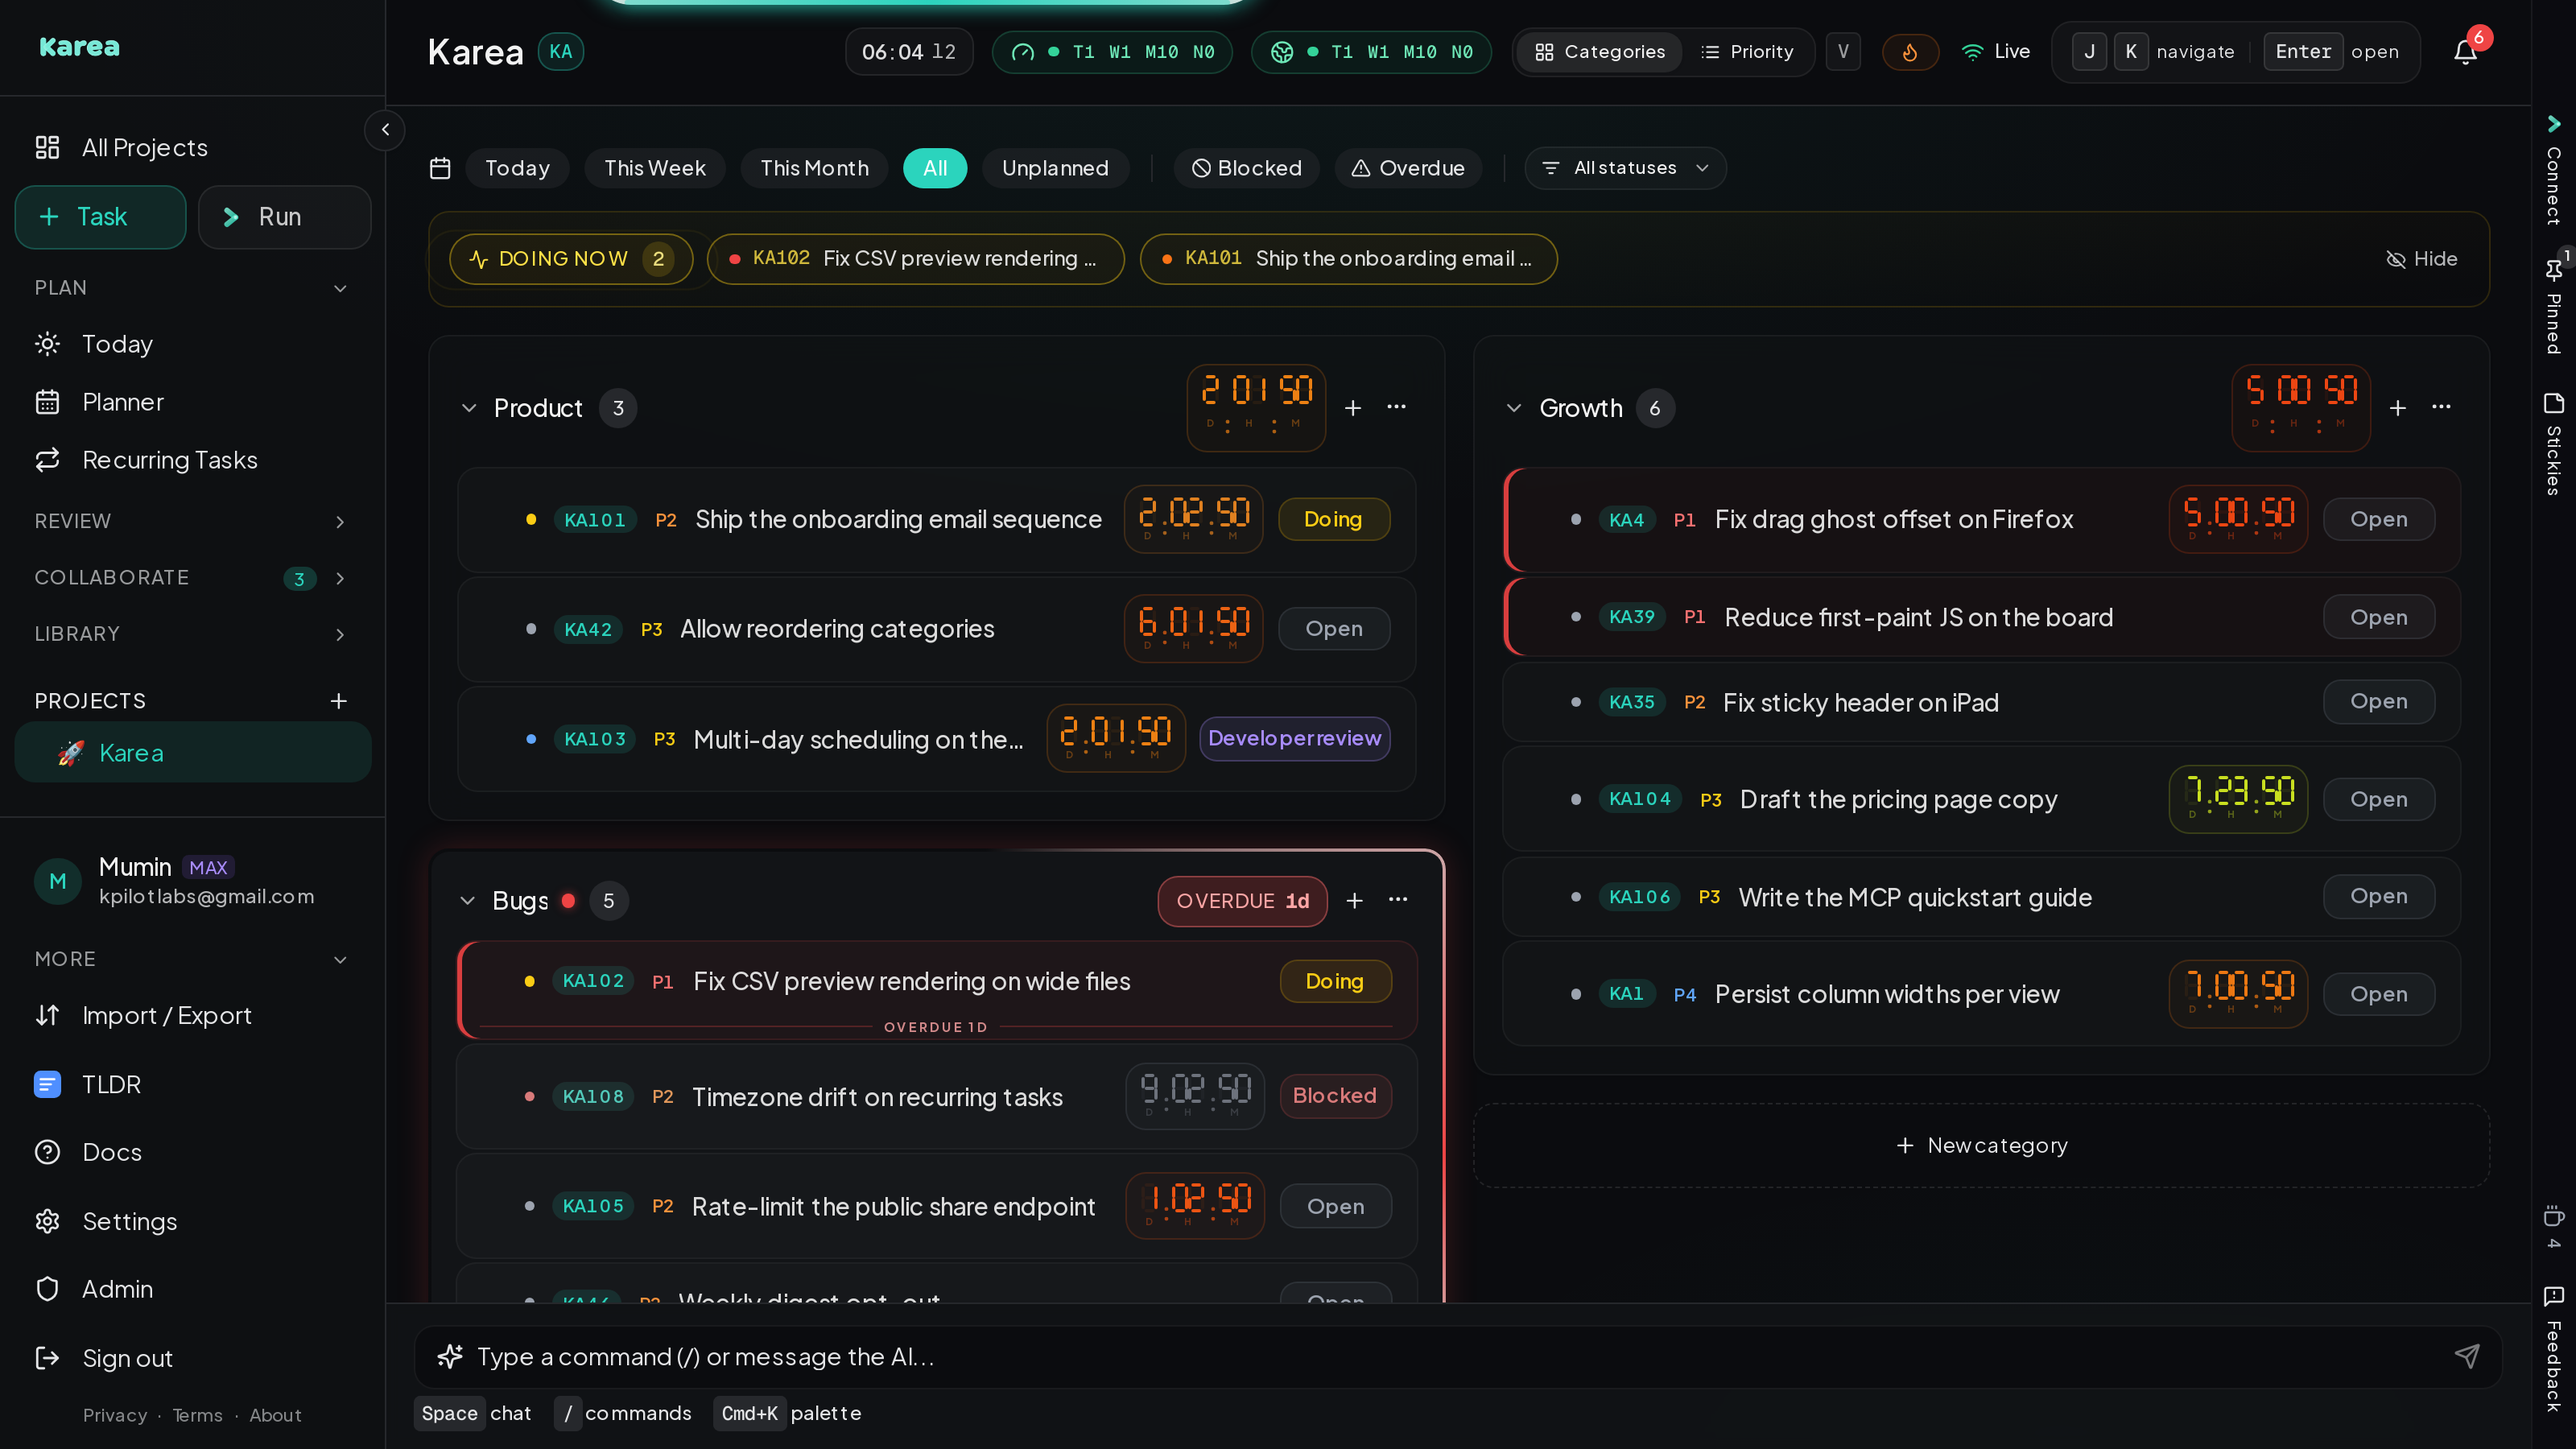The height and width of the screenshot is (1449, 2576).
Task: Collapse the sidebar with the arrow button
Action: pos(385,130)
